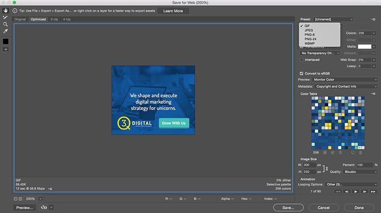Add new color icon in Color Table
This screenshot has height=213, width=381.
coord(352,152)
